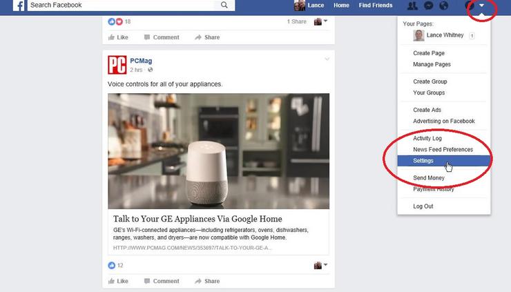Screen dimensions: 511x292
Task: Click the Facebook logo icon
Action: pos(19,6)
